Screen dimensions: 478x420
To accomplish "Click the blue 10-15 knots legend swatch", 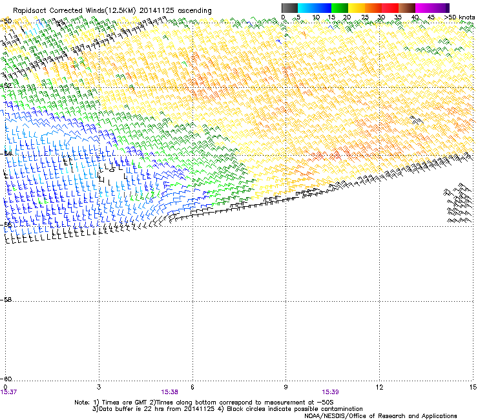I will pos(323,8).
